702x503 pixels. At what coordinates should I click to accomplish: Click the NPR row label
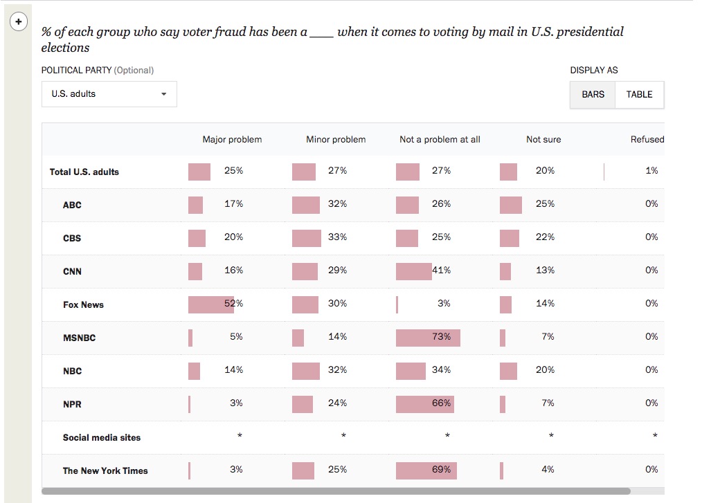coord(72,405)
